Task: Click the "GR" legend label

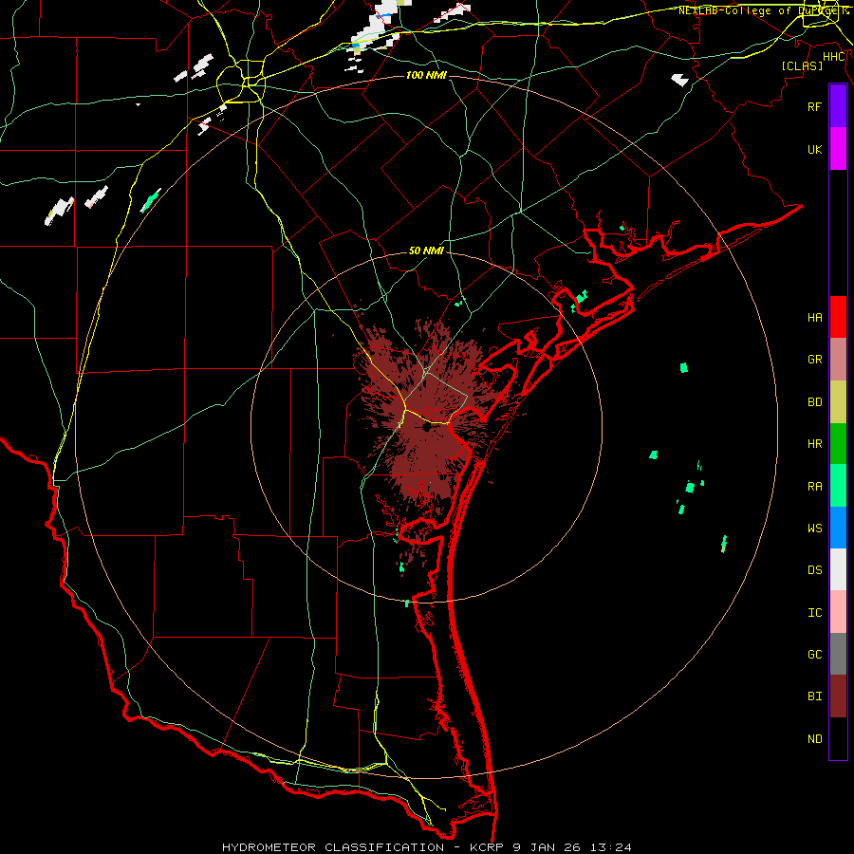Action: pyautogui.click(x=814, y=360)
